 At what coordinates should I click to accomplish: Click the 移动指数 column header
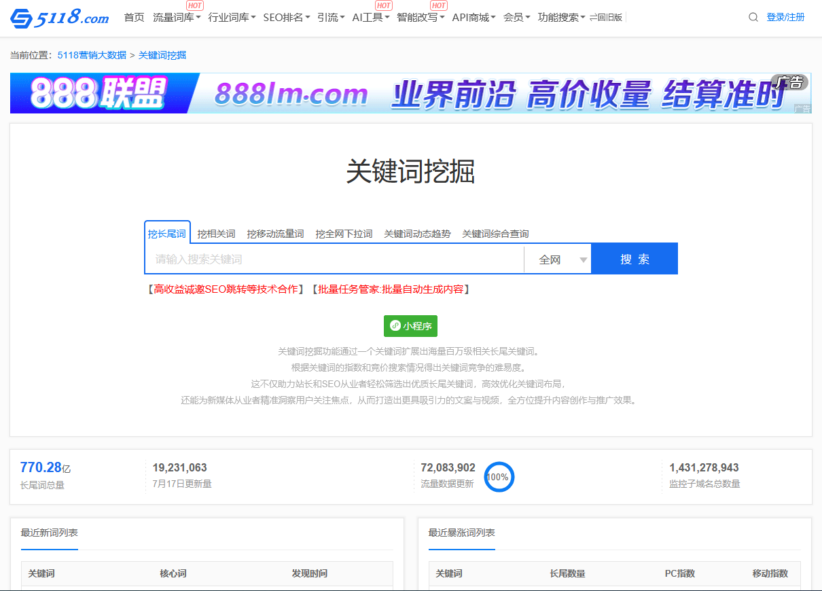pos(770,573)
